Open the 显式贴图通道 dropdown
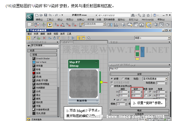This screenshot has width=172, height=121. 155,79
